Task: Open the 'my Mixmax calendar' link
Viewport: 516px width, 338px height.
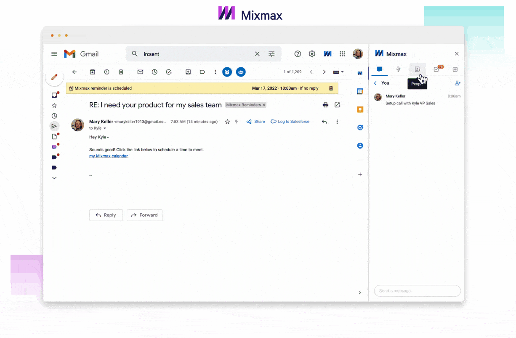Action: pyautogui.click(x=109, y=156)
